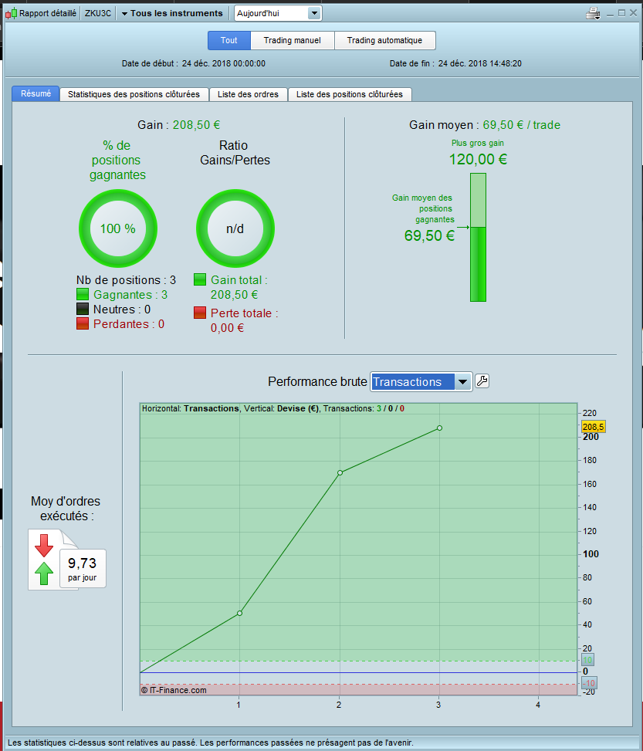Click chart data point at transaction 2
The width and height of the screenshot is (643, 751).
coord(340,472)
